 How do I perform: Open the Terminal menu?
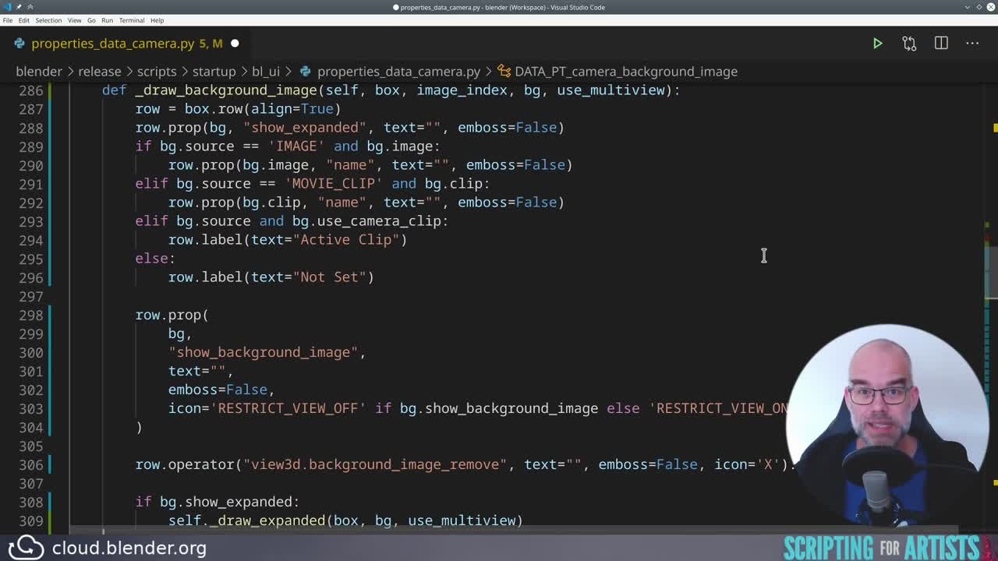point(132,20)
